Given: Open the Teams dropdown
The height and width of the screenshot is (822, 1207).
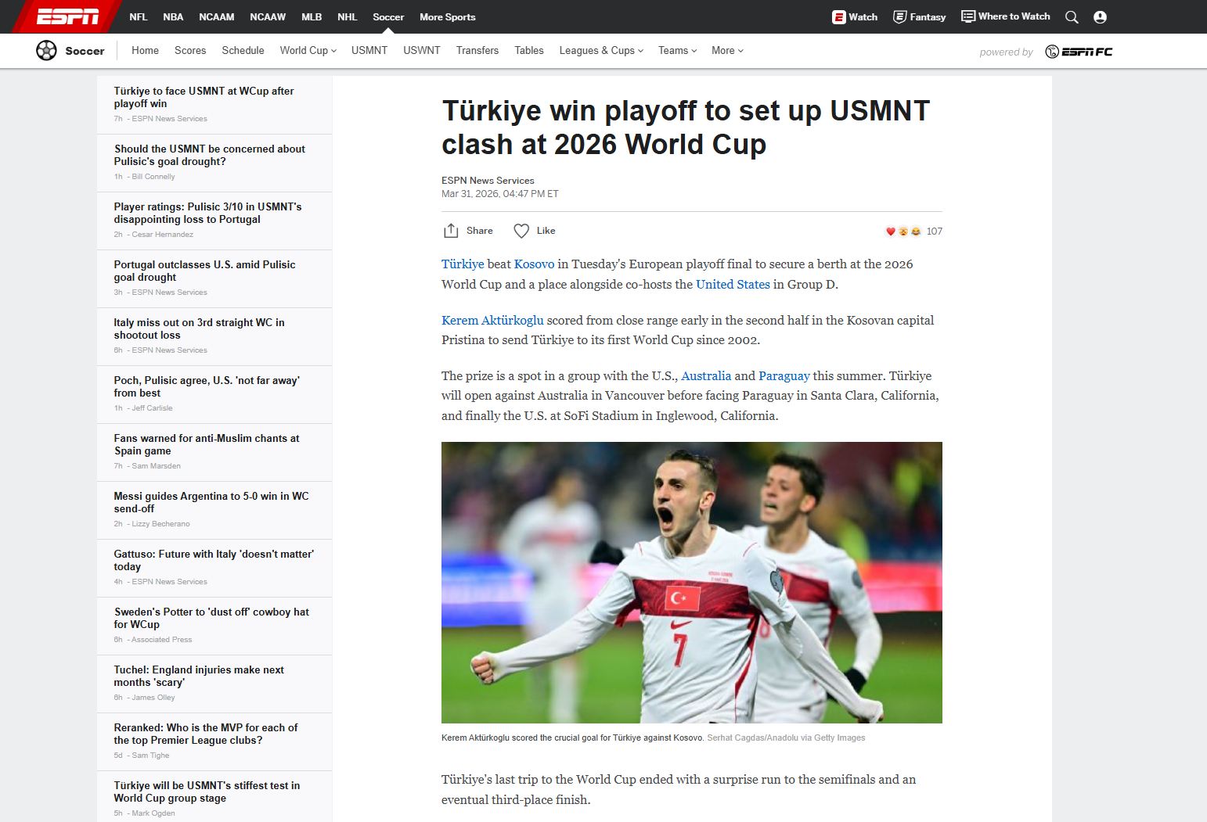Looking at the screenshot, I should pyautogui.click(x=677, y=50).
